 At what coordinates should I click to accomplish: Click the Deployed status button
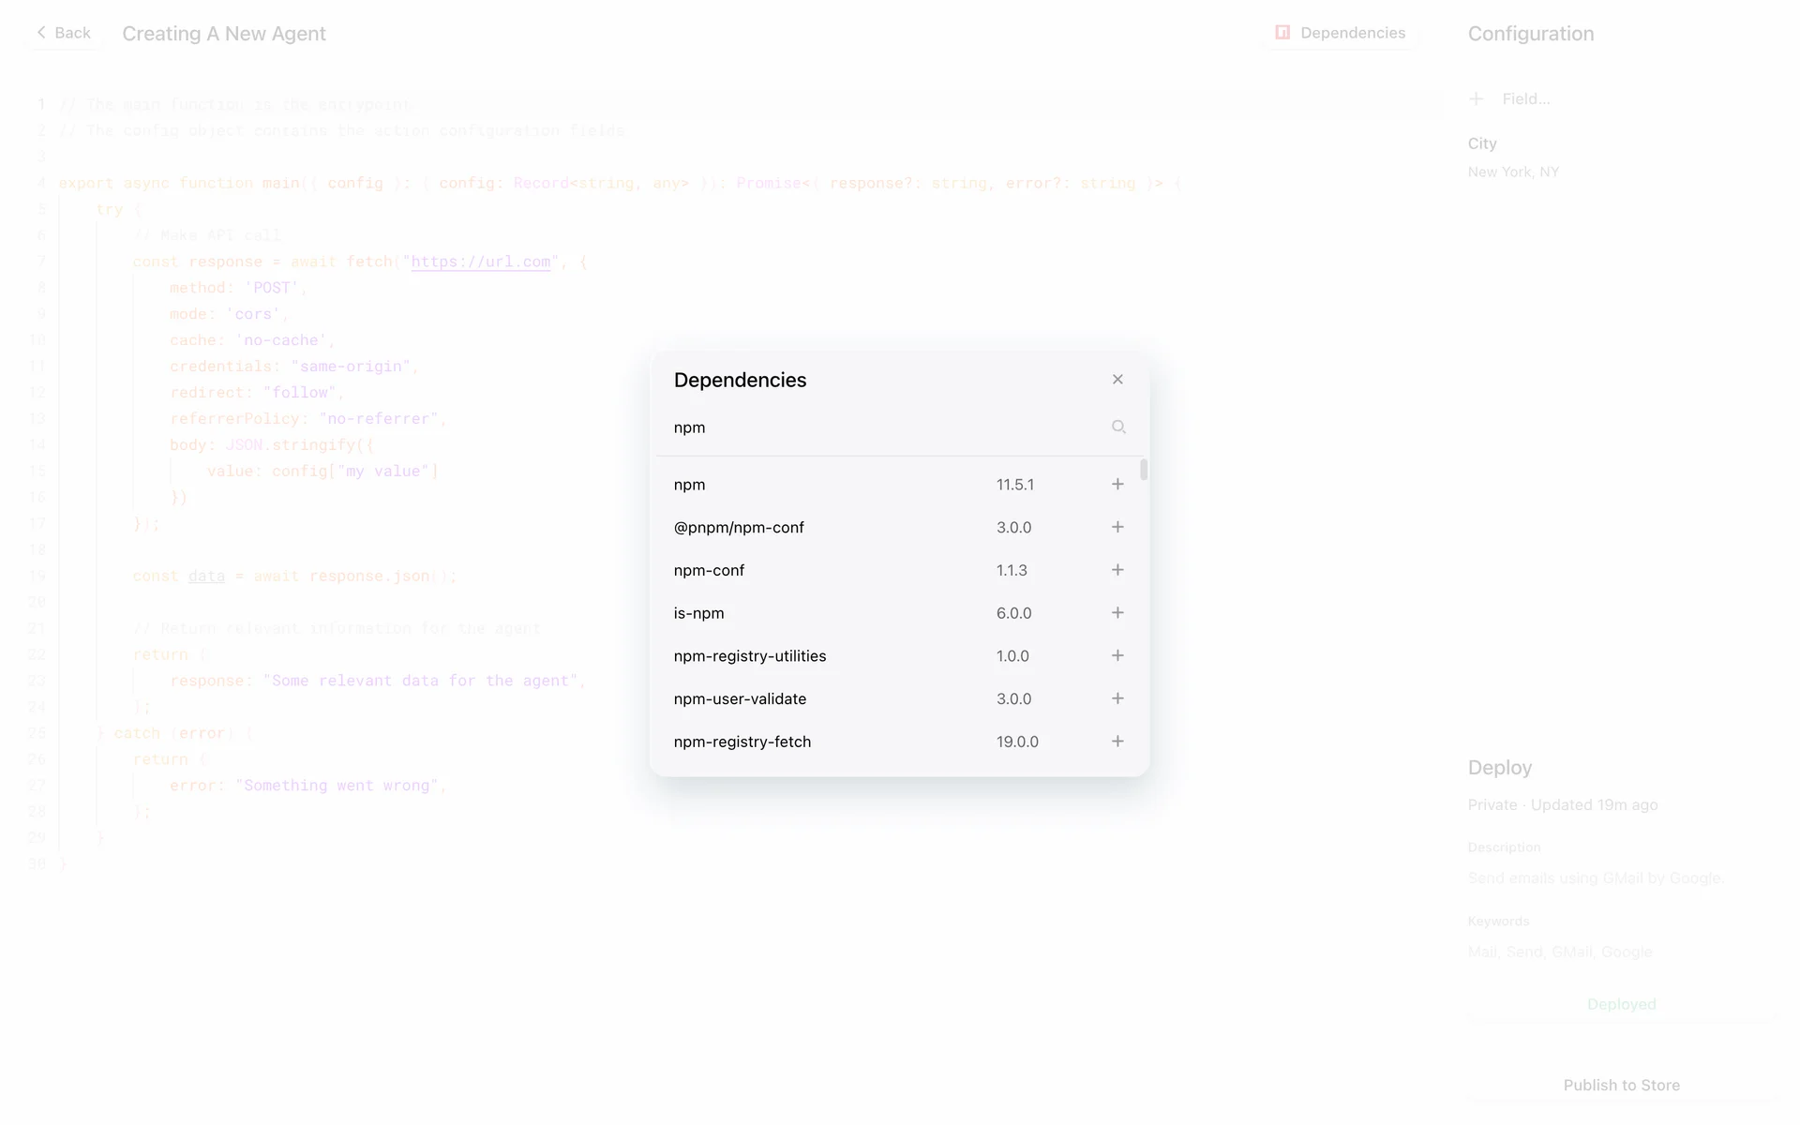(x=1621, y=1004)
